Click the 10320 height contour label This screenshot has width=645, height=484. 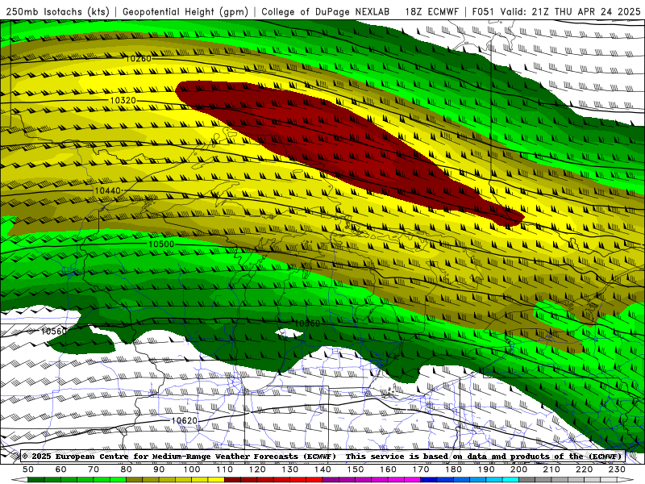(123, 100)
